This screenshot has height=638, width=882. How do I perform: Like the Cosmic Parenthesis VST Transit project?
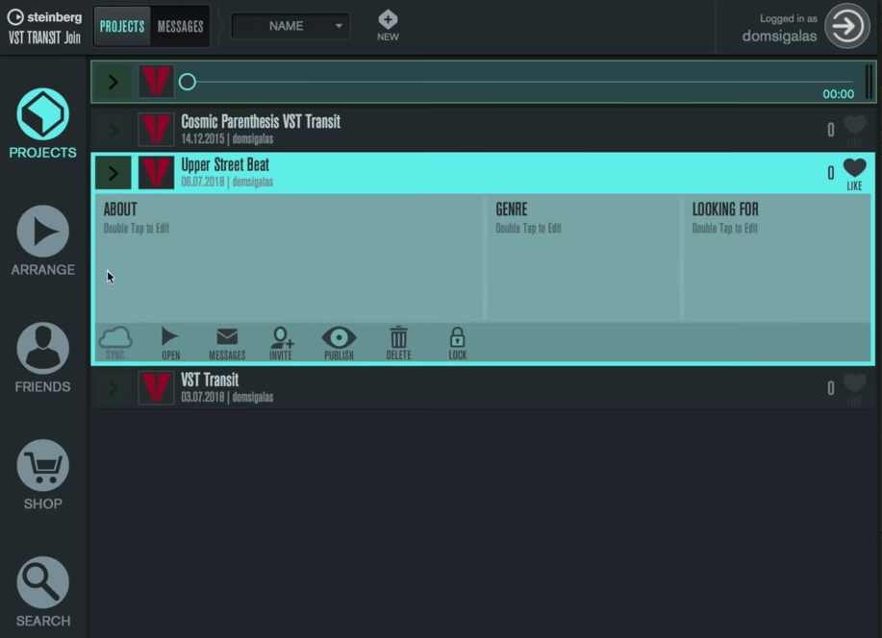point(854,131)
